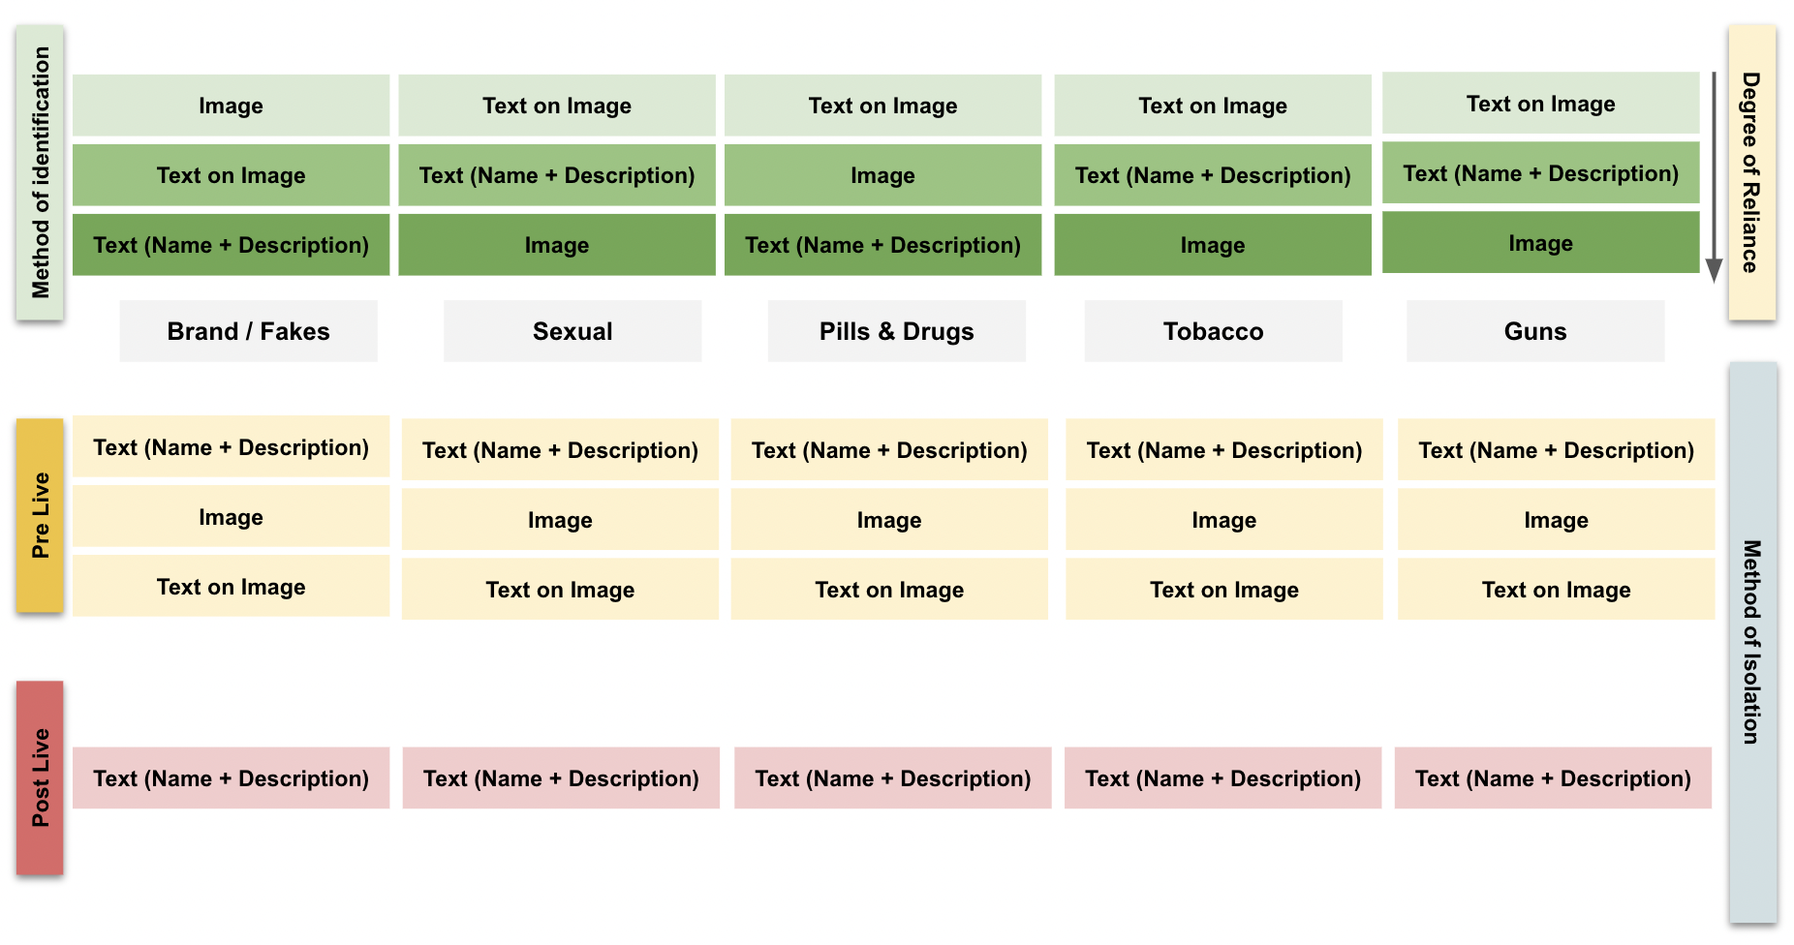
Task: Select the yellow Text on Image box below Guns
Action: coord(1556,590)
